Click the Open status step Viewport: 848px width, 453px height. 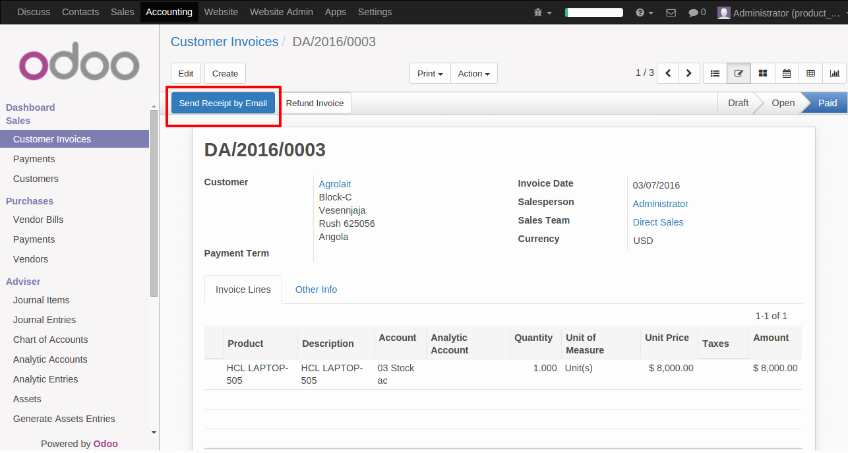(x=783, y=103)
